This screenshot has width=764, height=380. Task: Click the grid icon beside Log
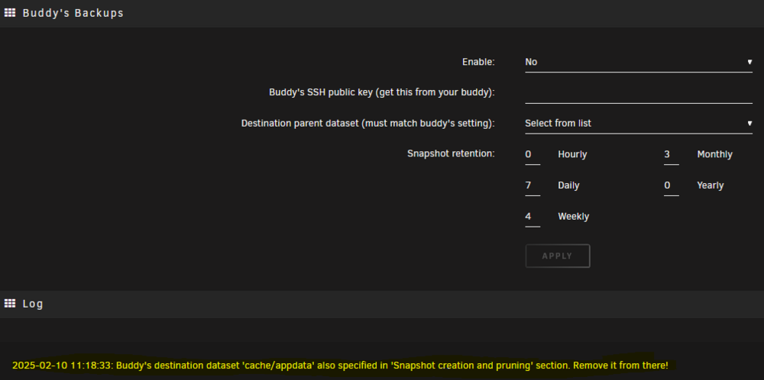pyautogui.click(x=10, y=304)
